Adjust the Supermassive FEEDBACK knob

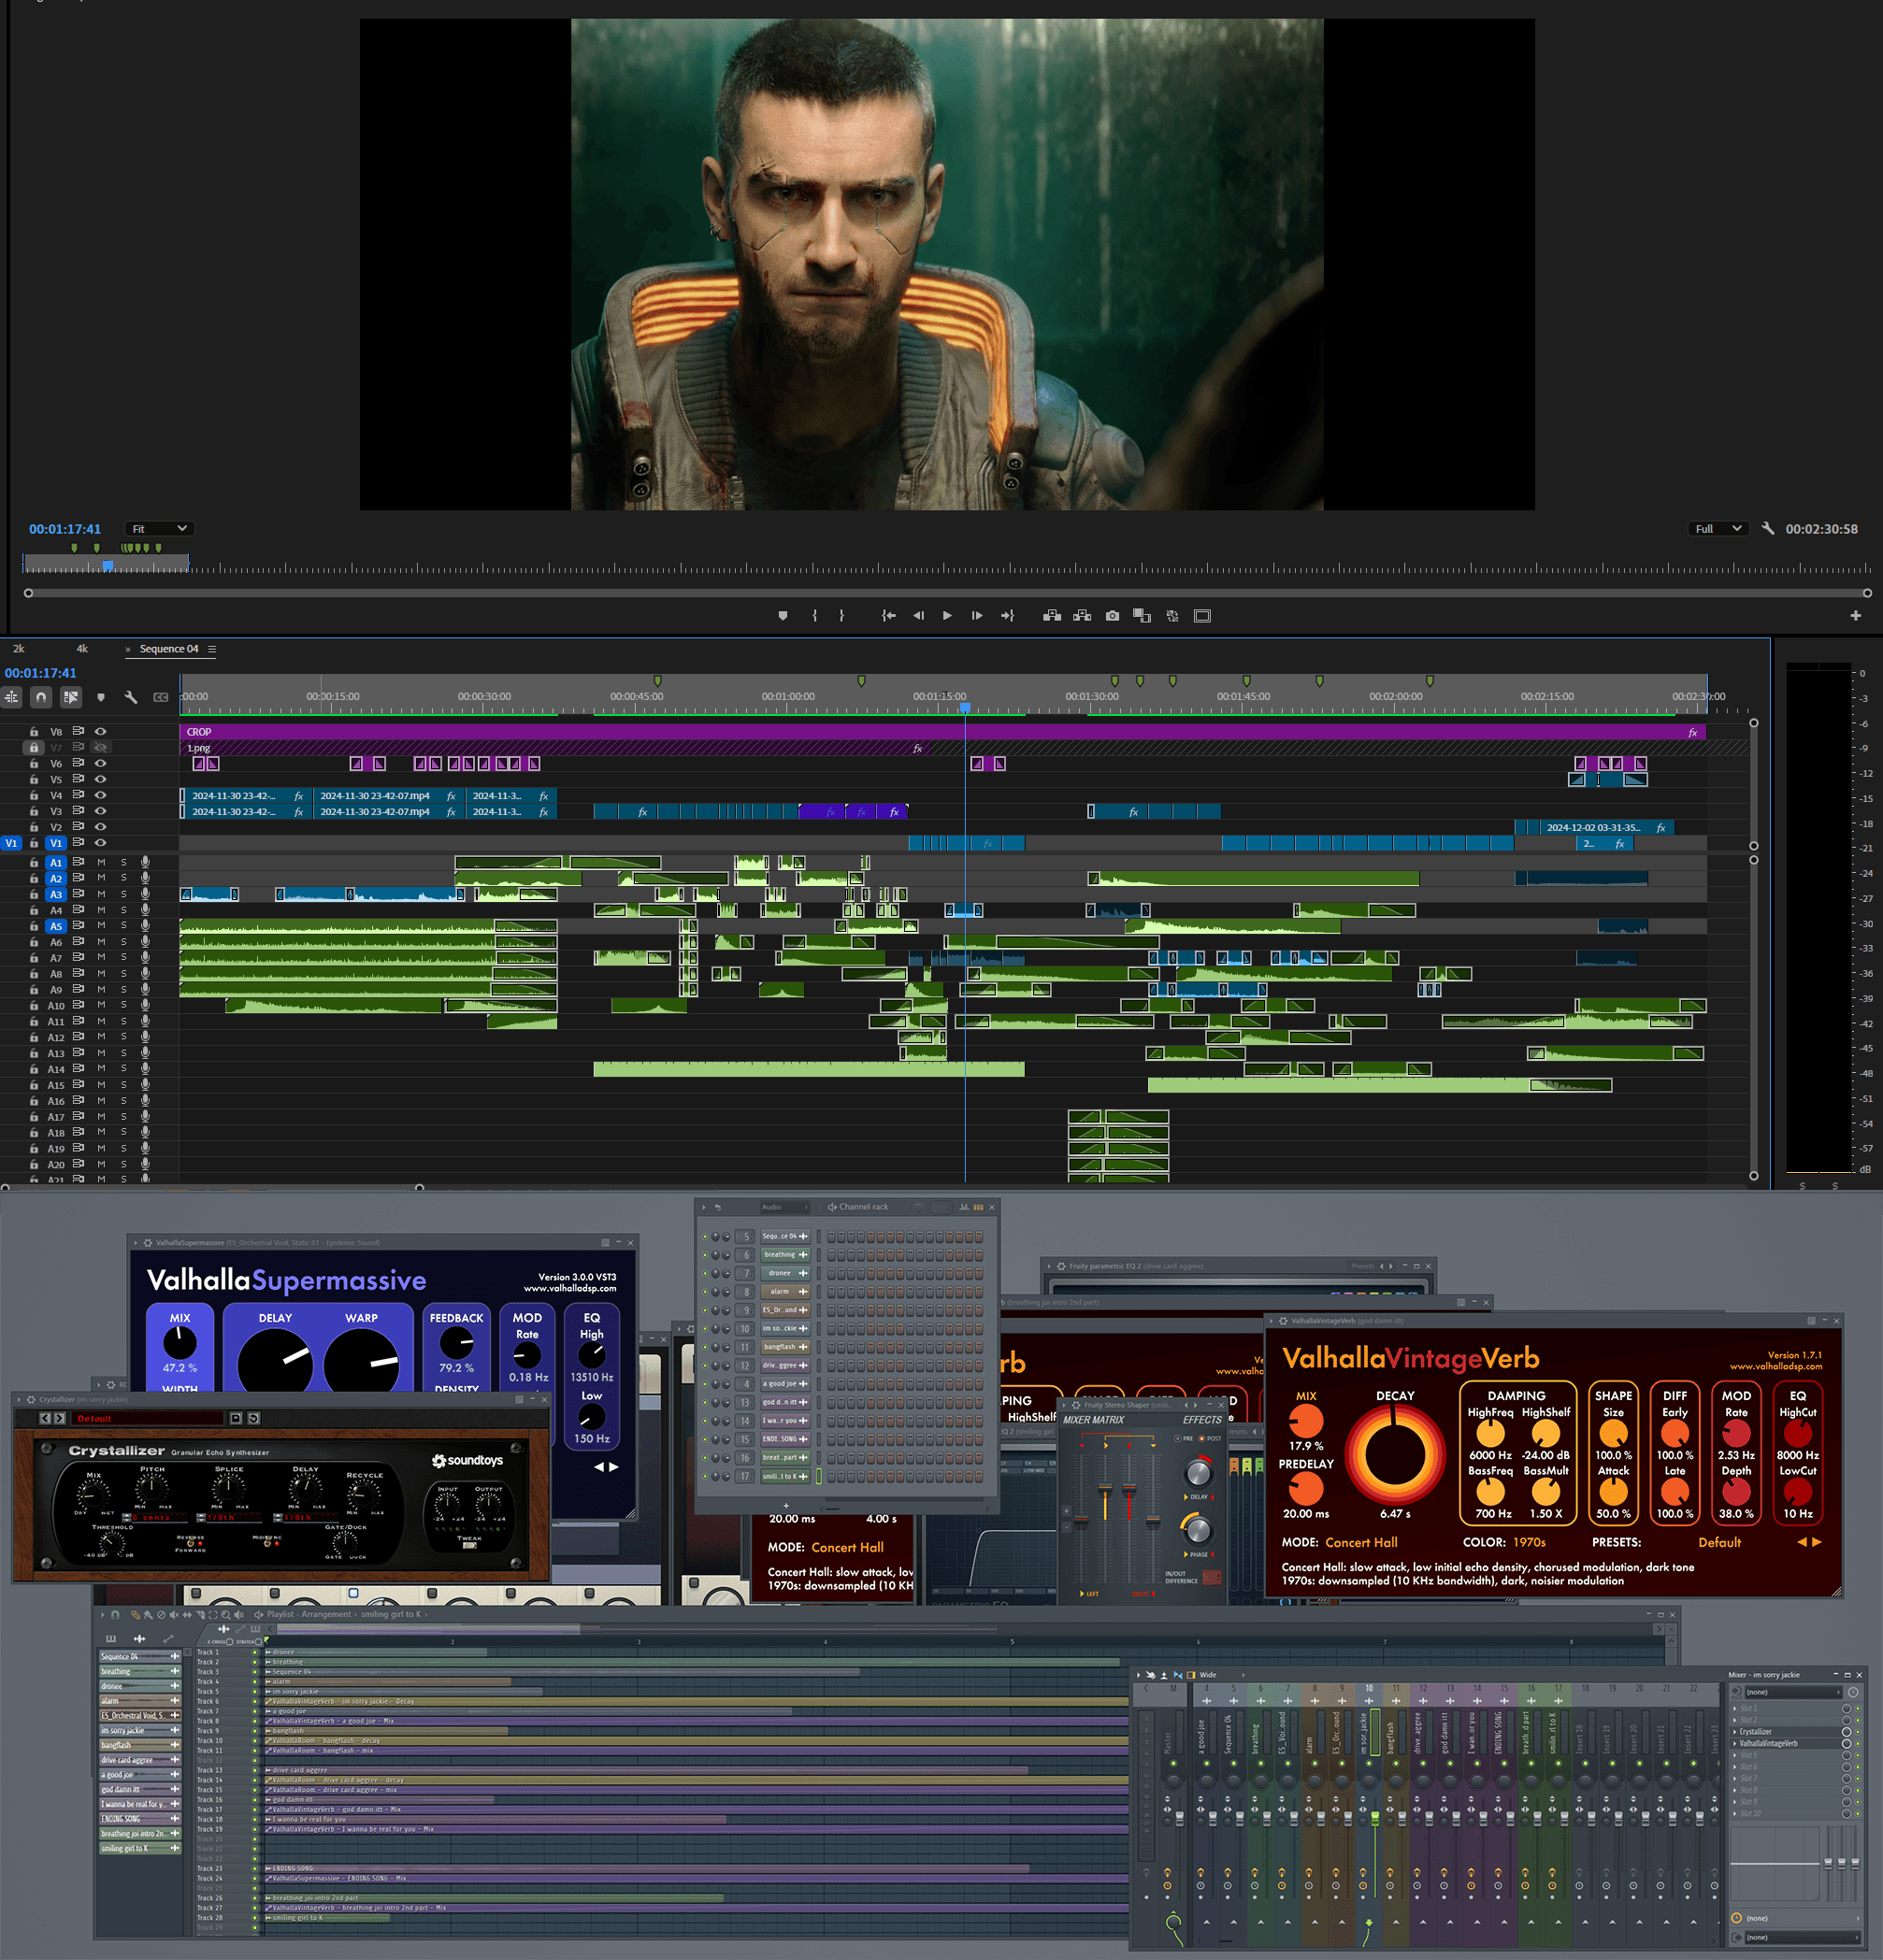point(456,1342)
